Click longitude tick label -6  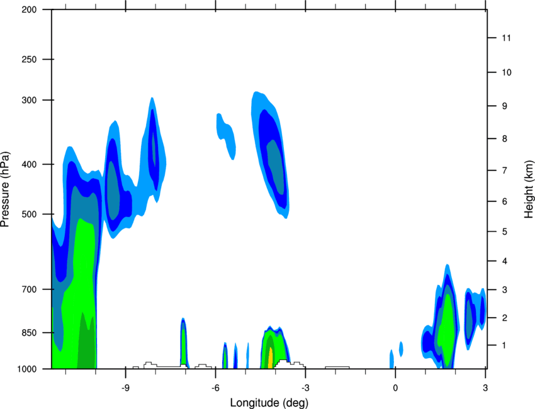(x=215, y=388)
